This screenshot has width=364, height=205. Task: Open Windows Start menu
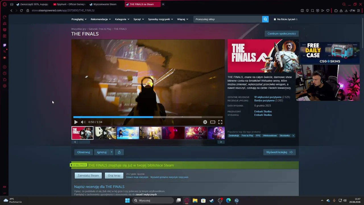coord(127,200)
